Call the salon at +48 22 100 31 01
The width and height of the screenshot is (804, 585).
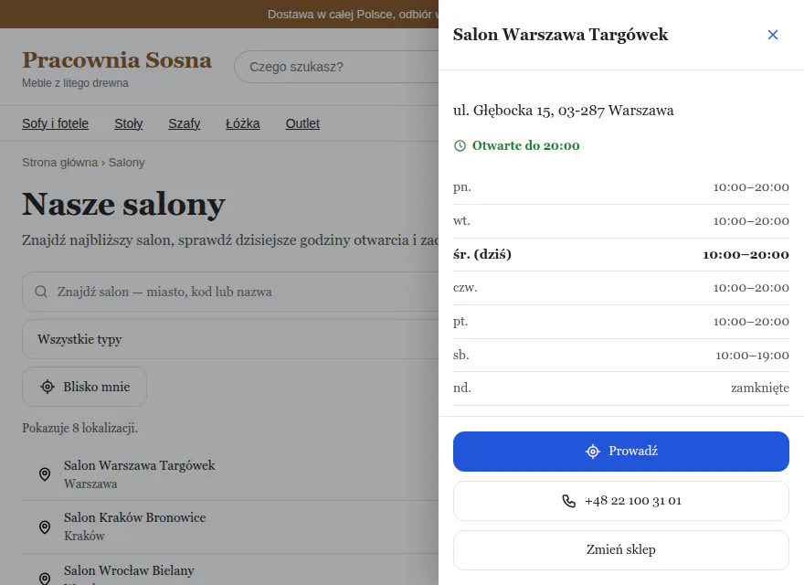point(621,501)
